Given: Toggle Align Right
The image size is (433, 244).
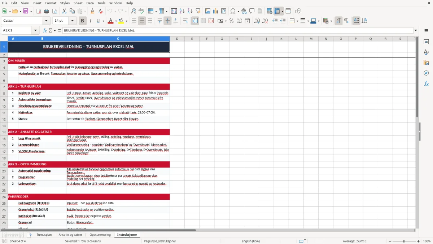Looking at the screenshot, I should [150, 21].
